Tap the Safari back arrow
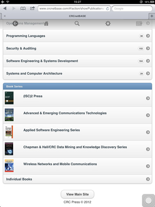Screen dimensions: 155x207 click(x=5, y=9)
